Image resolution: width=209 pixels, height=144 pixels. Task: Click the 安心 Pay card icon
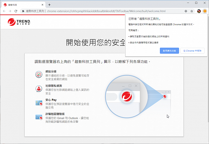pyautogui.click(x=39, y=103)
